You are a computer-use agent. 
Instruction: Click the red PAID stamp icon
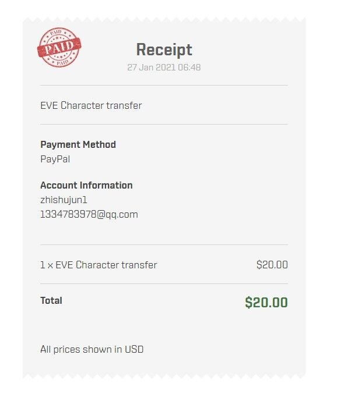tap(59, 47)
